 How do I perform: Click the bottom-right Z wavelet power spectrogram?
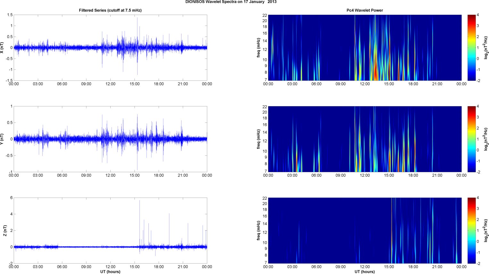365,230
